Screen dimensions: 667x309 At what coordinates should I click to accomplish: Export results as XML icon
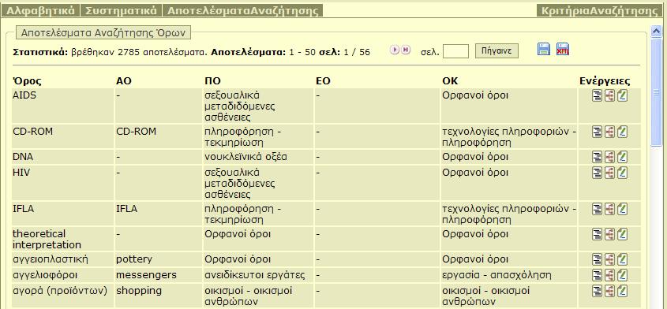(x=563, y=50)
